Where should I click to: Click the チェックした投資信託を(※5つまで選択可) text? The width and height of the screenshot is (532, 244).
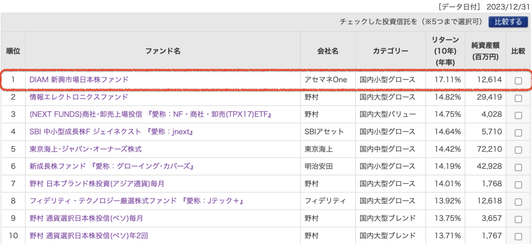(411, 22)
